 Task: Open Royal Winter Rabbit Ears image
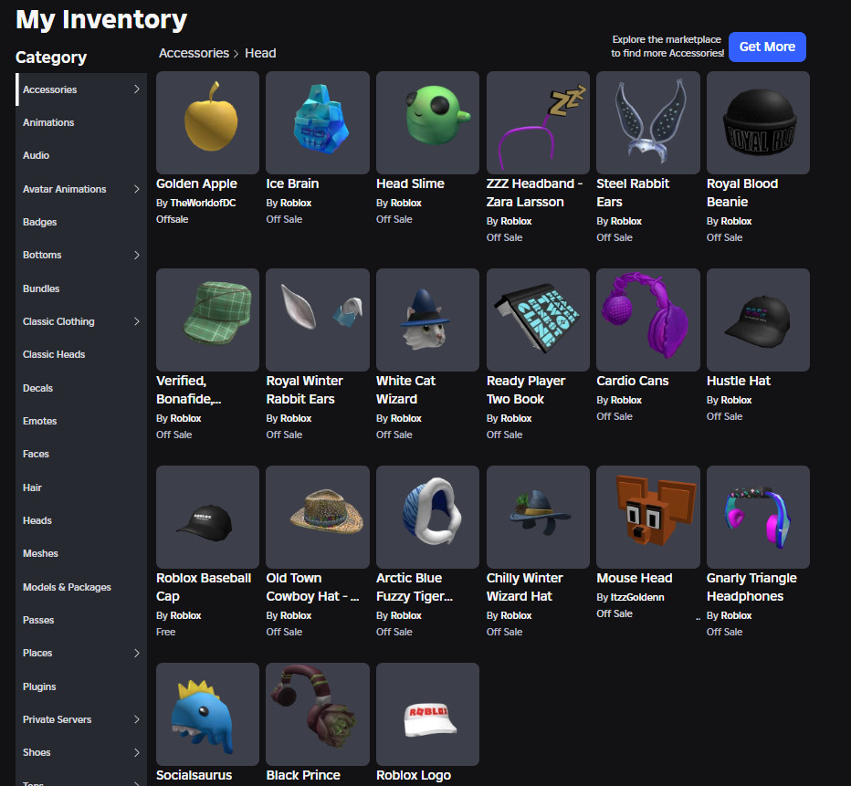(x=318, y=320)
